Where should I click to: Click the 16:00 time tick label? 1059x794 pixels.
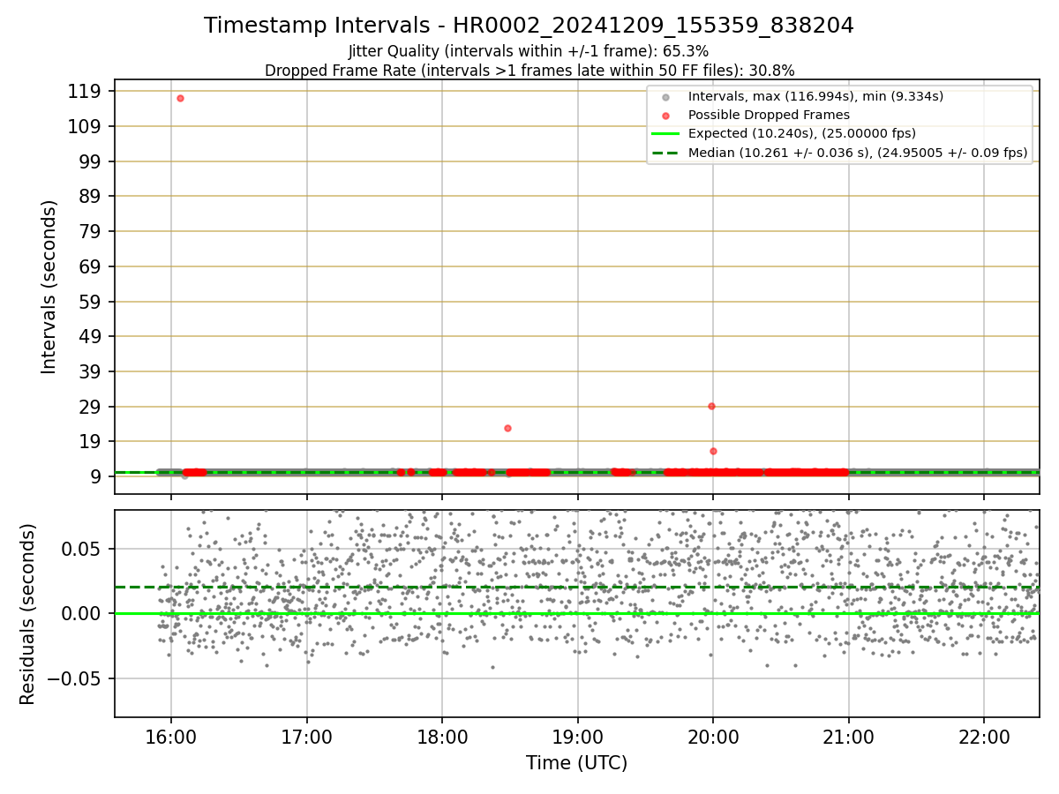coord(171,736)
